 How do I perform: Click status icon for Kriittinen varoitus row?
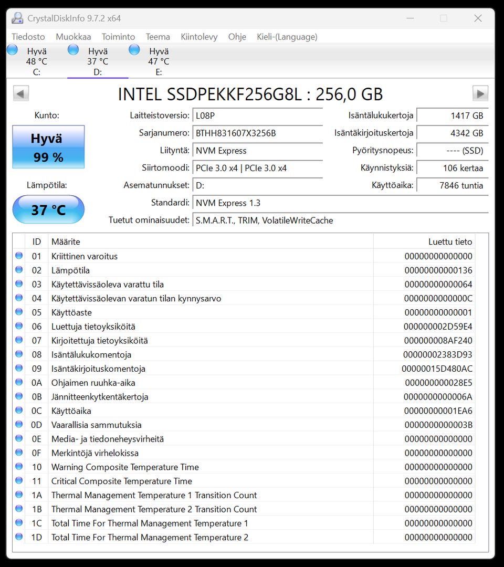[x=19, y=256]
